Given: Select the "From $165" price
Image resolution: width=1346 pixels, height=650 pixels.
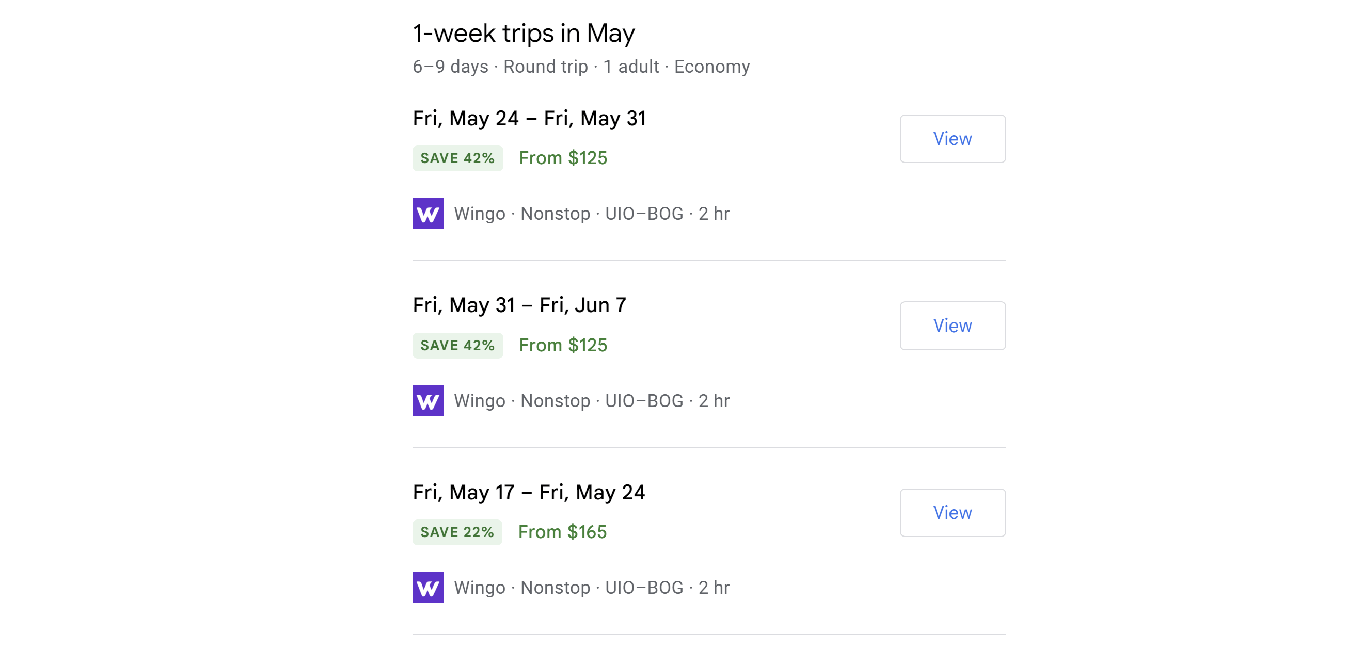Looking at the screenshot, I should (562, 532).
